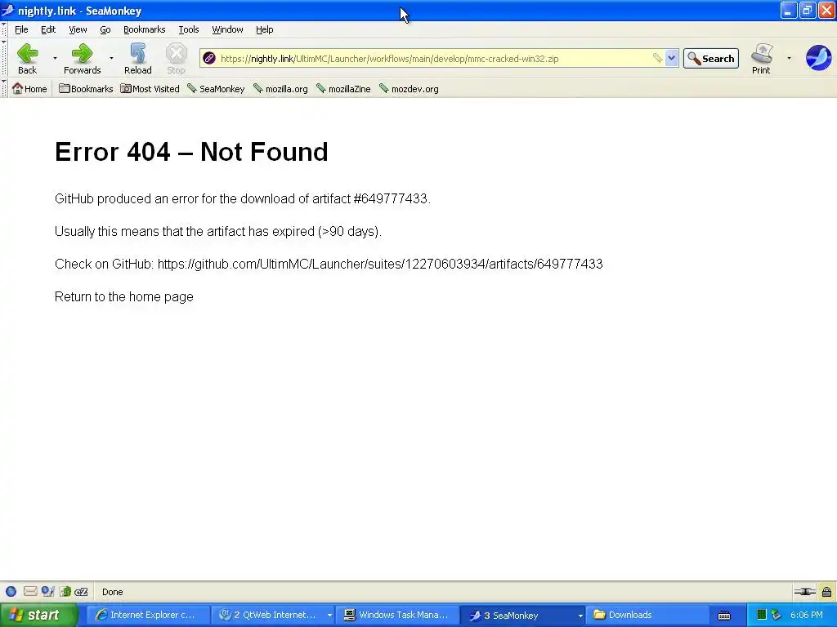Screen dimensions: 837x627
Task: Click the 'Done' status bar text
Action: click(x=113, y=592)
